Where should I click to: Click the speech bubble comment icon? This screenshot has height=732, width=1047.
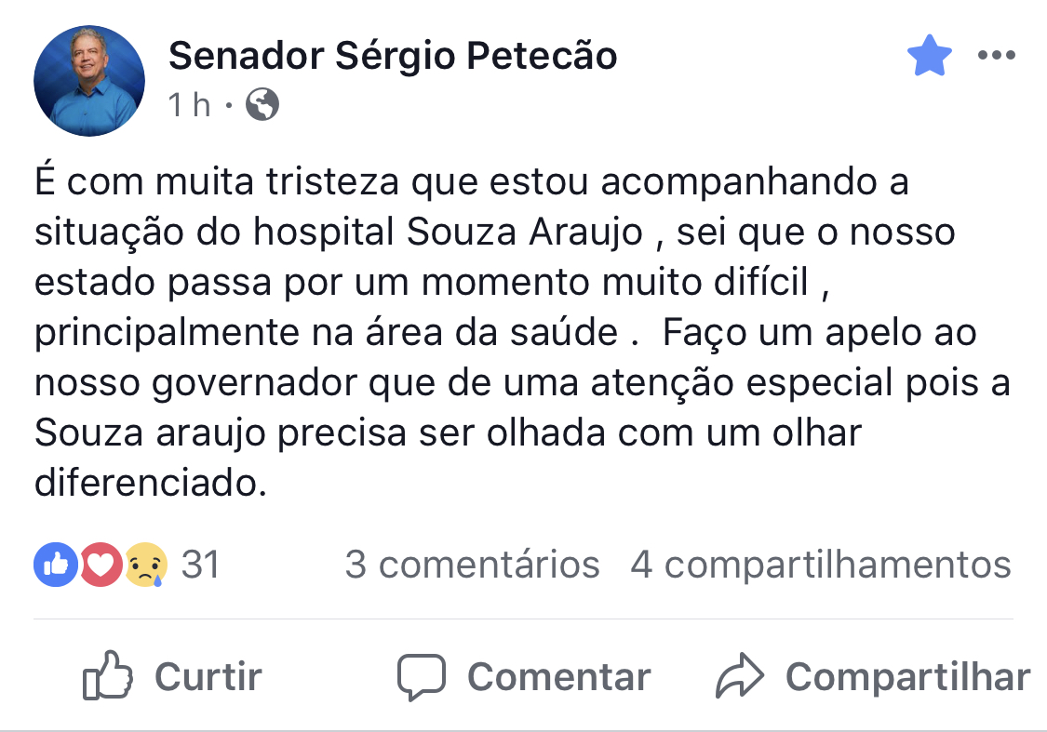421,677
